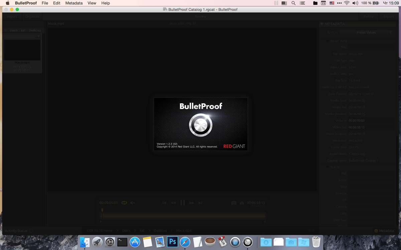Click the orange playhead marker

pos(102,210)
